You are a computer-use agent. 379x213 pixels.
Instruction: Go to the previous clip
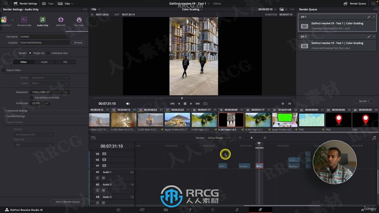tap(289, 104)
